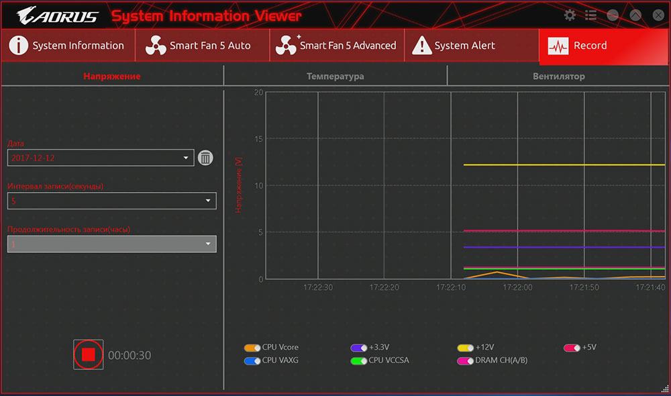Click the 17:22:00 time axis label
This screenshot has width=671, height=396.
click(517, 287)
